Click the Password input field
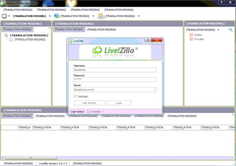This screenshot has height=166, width=236. point(115,79)
